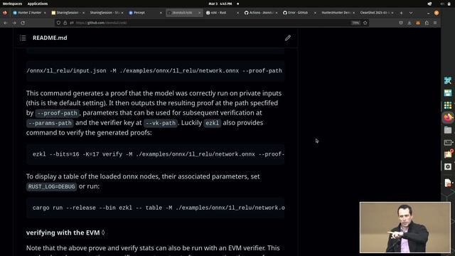This screenshot has width=455, height=256.
Task: Open the Applications menu in top bar
Action: pyautogui.click(x=38, y=4)
